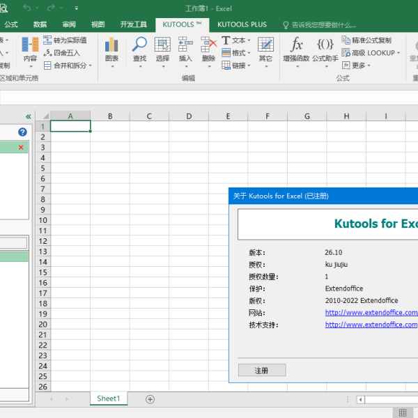Click the Normal view icon in status bar
This screenshot has height=418, width=418.
(403, 412)
